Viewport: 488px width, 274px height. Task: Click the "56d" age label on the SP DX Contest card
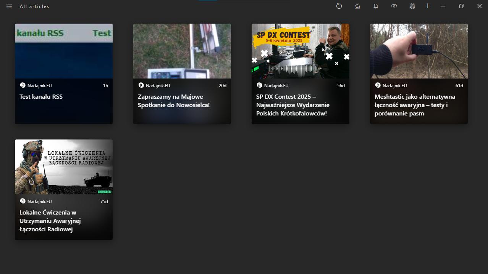click(341, 86)
